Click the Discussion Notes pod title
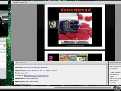 [x=115, y=63]
